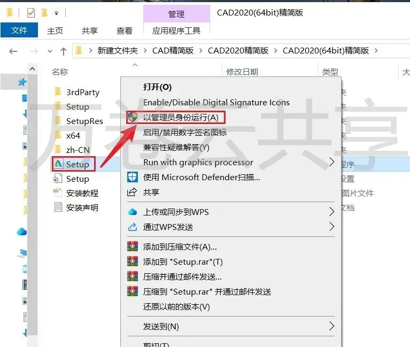This screenshot has height=347, width=410.
Task: Open Run with graphics processor submenu
Action: click(198, 163)
